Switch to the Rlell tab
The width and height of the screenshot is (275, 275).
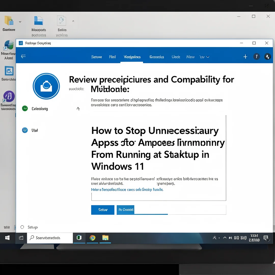113,57
